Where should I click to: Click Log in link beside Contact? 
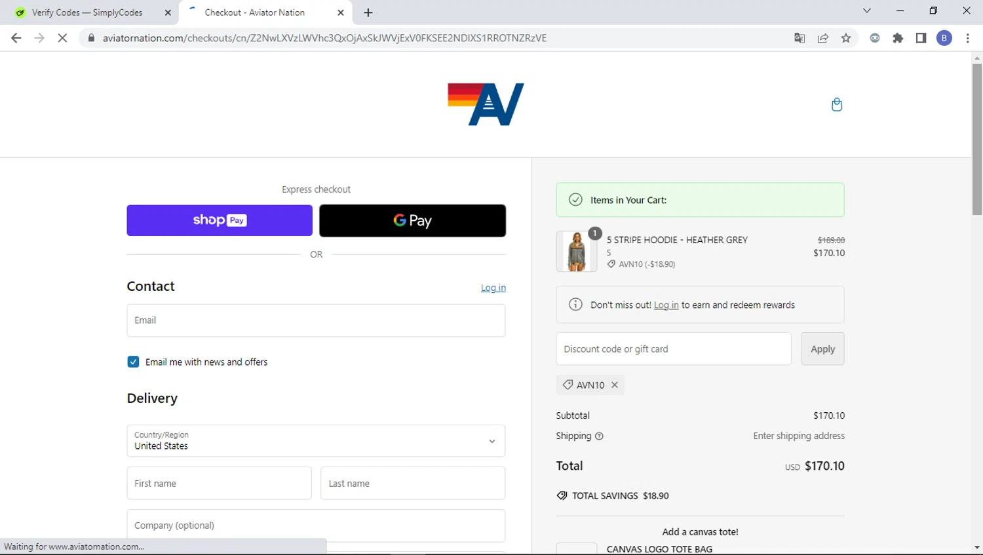tap(493, 288)
